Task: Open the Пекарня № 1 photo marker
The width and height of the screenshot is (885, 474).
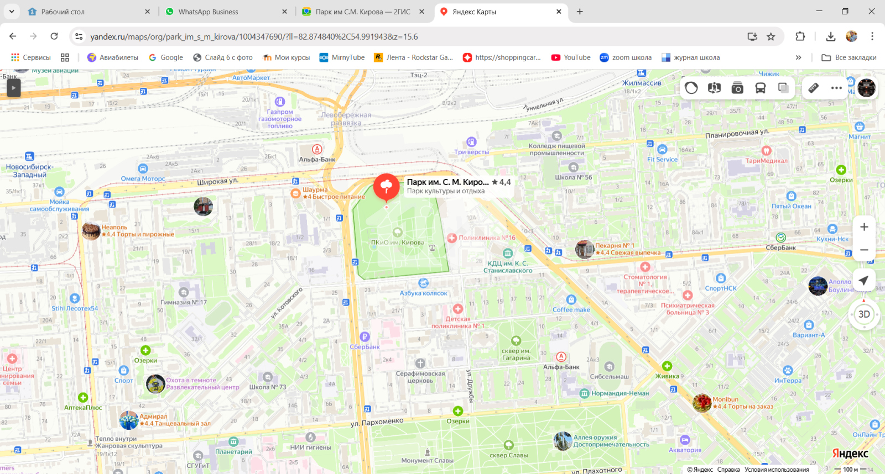Action: coord(585,249)
